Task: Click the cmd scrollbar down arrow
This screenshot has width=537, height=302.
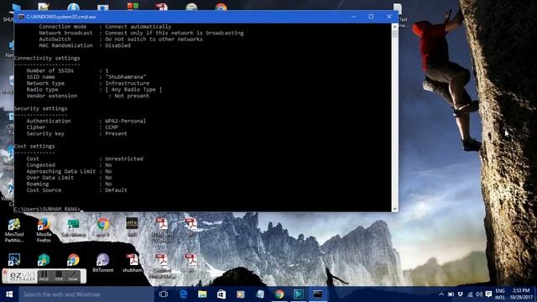Action: [394, 209]
